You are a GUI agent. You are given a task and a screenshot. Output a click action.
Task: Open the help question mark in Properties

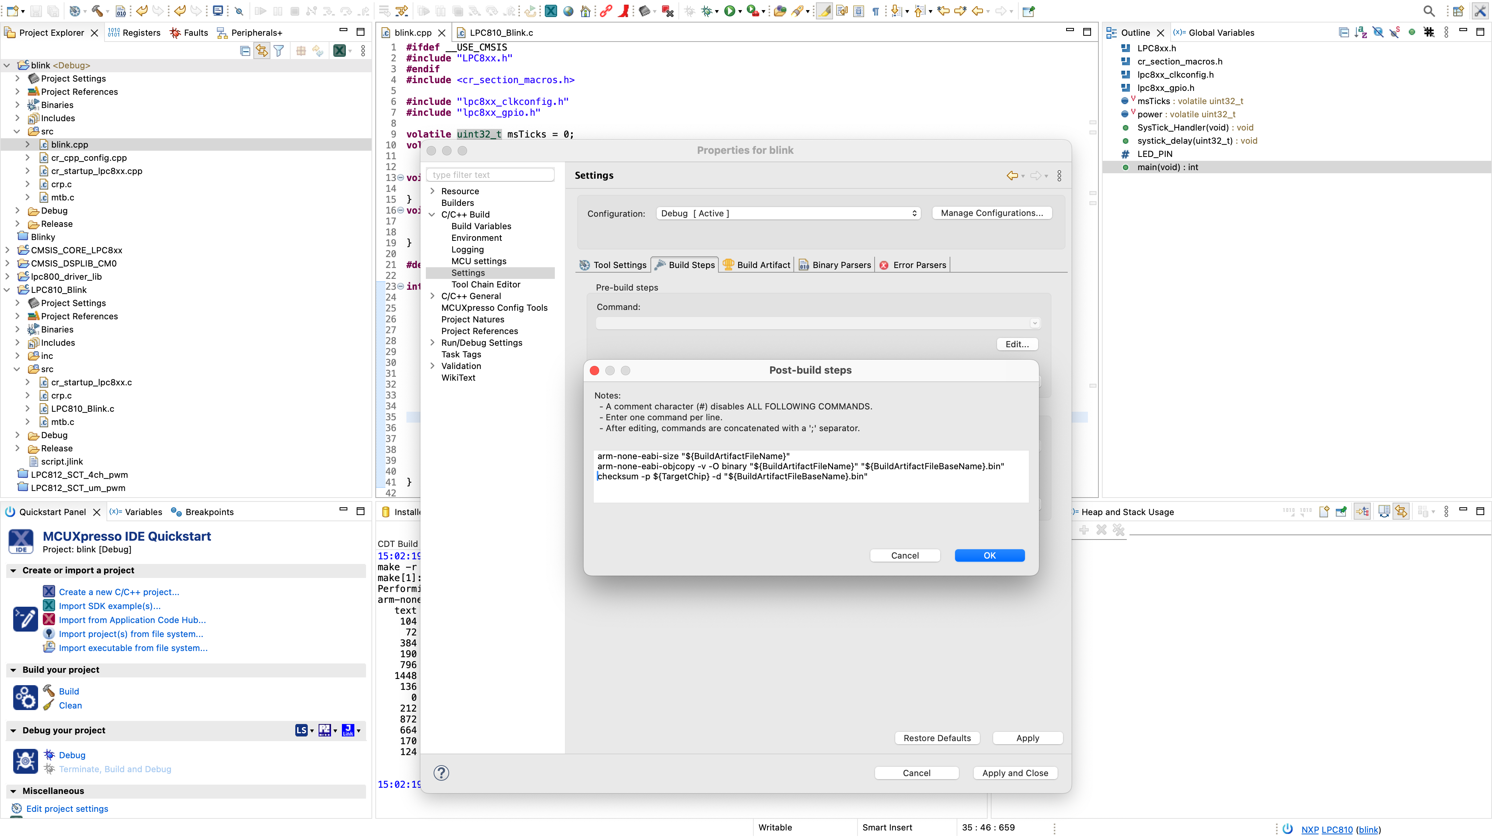coord(441,773)
